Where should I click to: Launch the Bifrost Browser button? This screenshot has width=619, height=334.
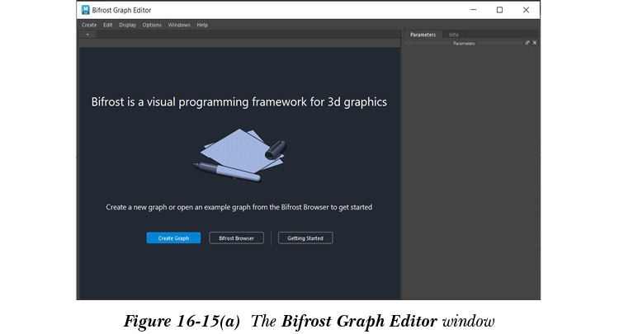[x=236, y=238]
